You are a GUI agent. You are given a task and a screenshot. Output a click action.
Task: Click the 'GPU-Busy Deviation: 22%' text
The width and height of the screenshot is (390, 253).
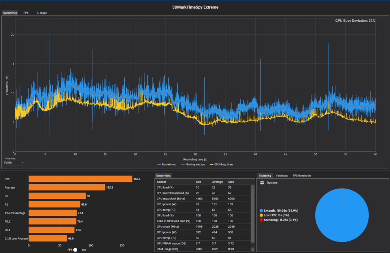pyautogui.click(x=355, y=21)
